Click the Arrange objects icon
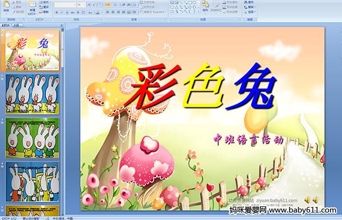The width and height of the screenshot is (342, 220). (205, 6)
